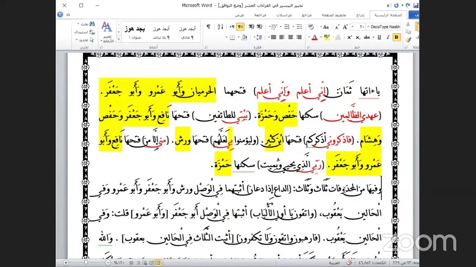The image size is (476, 267).
Task: Open the Mailings (مراسلات) tab
Action: pos(284,15)
